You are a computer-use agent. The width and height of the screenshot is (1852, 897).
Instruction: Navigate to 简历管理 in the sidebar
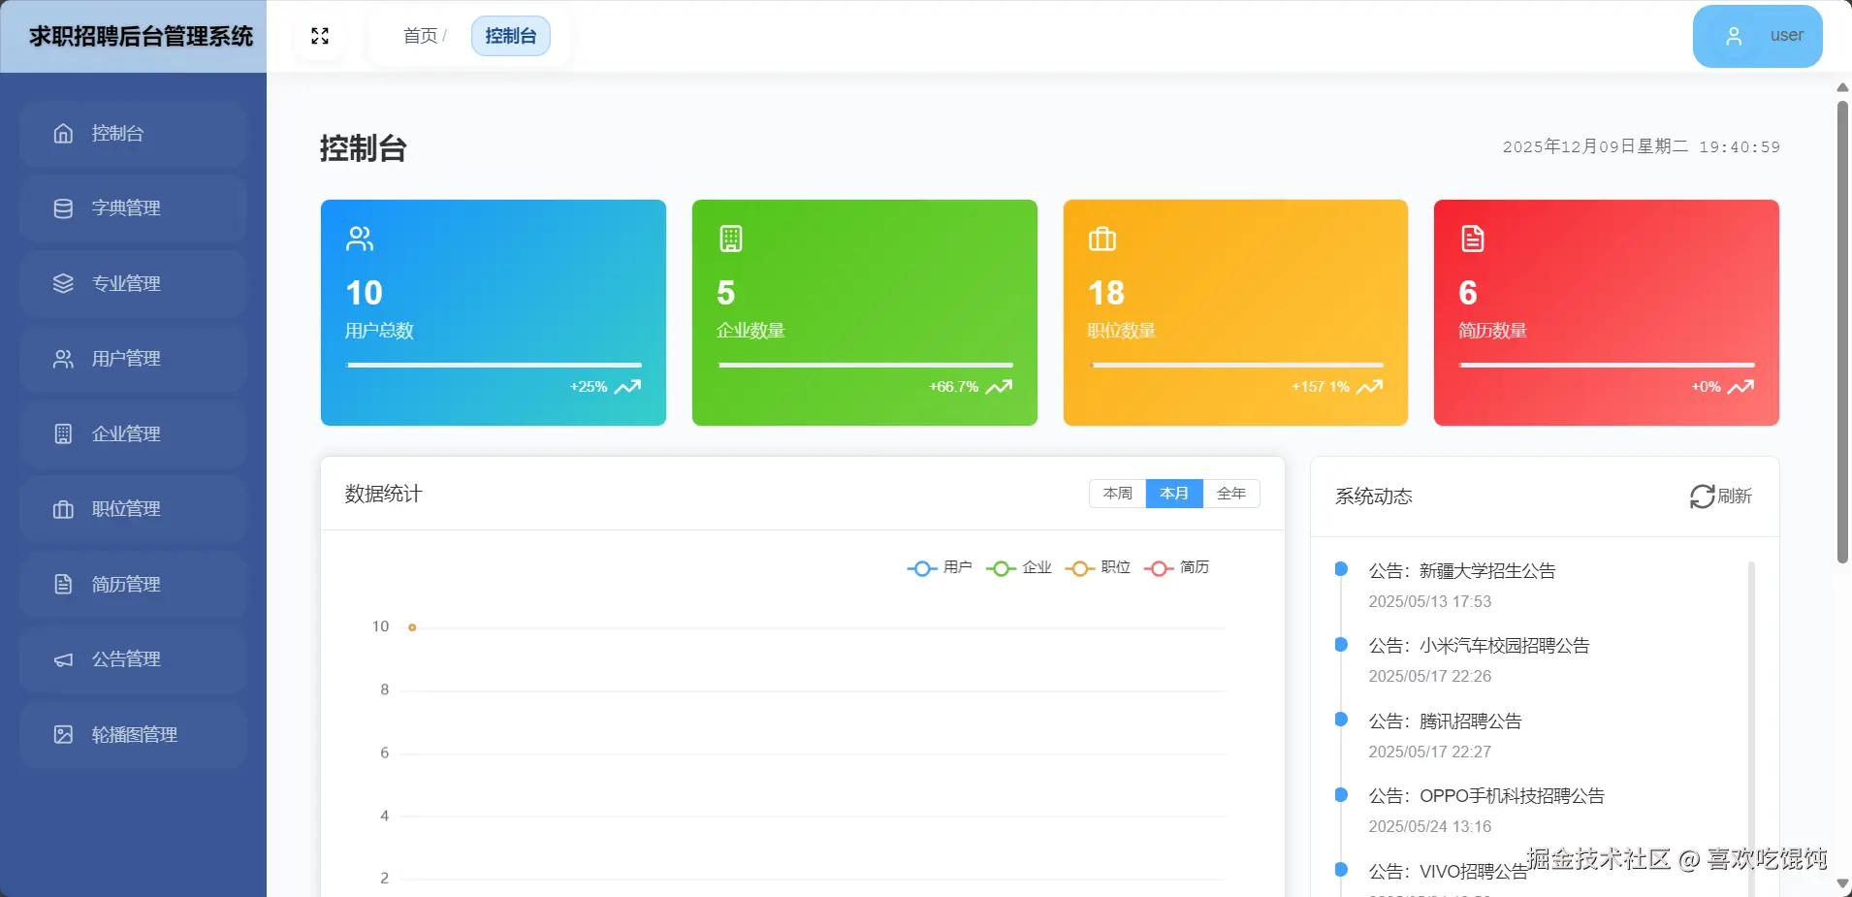(133, 585)
